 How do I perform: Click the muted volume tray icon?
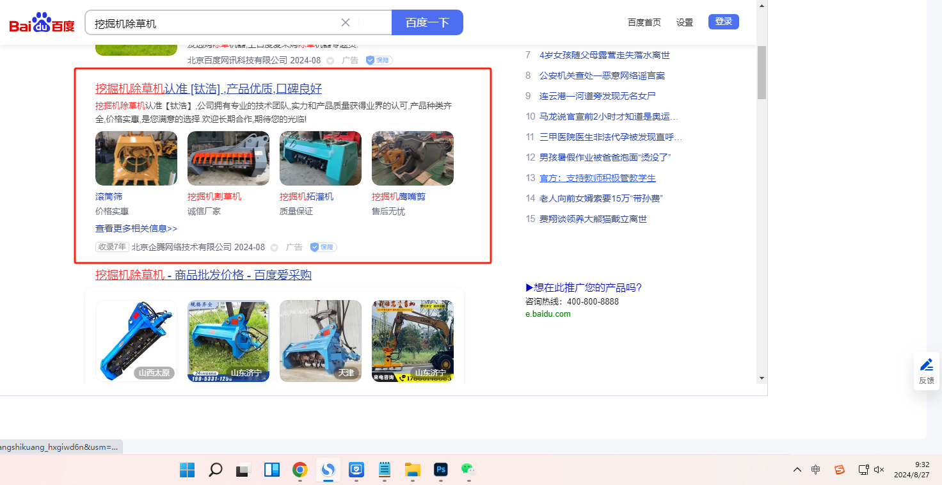click(879, 470)
